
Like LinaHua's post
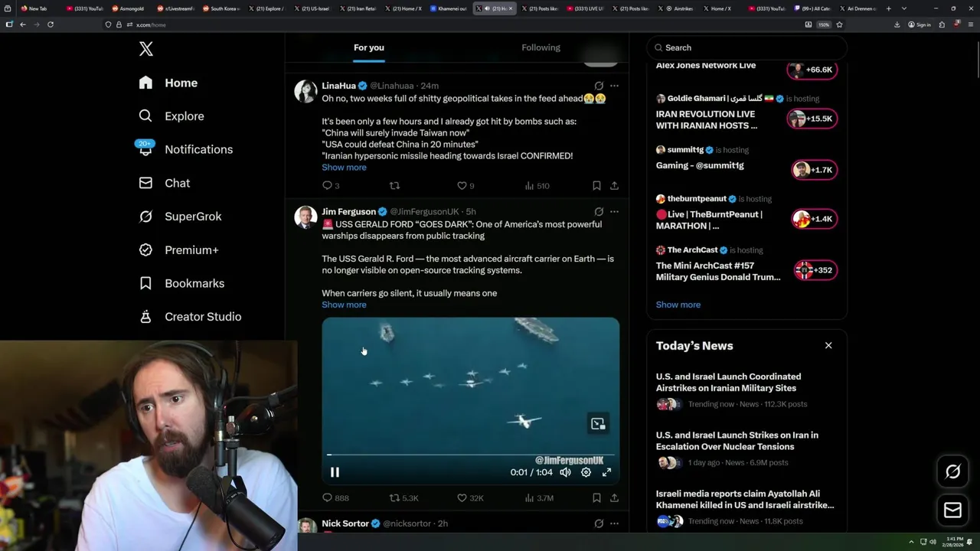click(x=465, y=185)
